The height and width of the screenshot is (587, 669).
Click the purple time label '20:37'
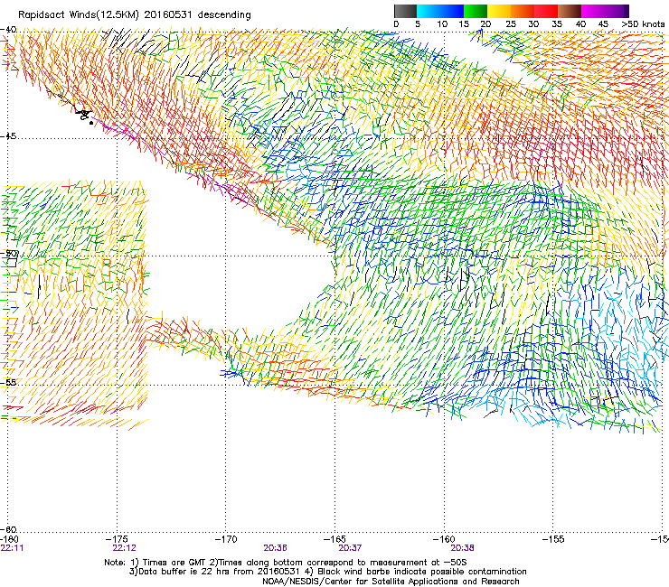click(350, 548)
